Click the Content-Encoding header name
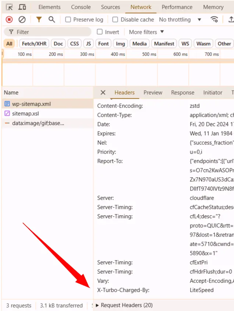This screenshot has height=311, width=234. [120, 106]
